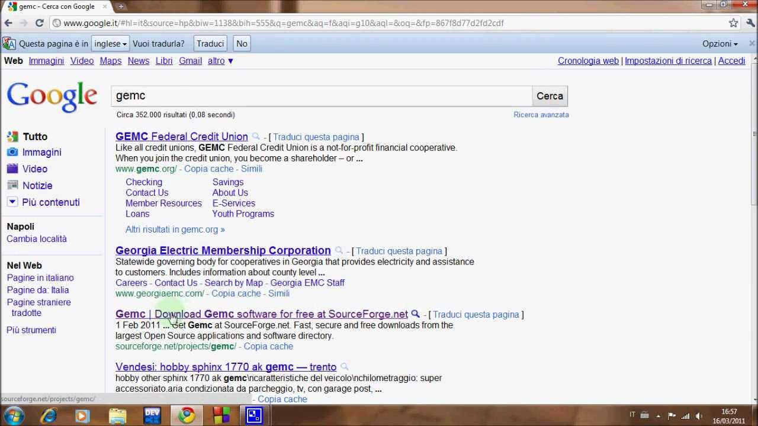Click the Immagini camera sidebar icon
The width and height of the screenshot is (758, 426).
(x=12, y=152)
